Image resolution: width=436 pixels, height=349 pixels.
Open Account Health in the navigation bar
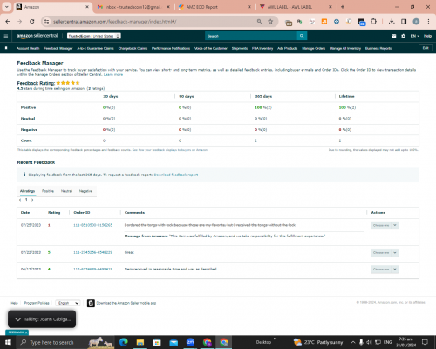tap(28, 48)
